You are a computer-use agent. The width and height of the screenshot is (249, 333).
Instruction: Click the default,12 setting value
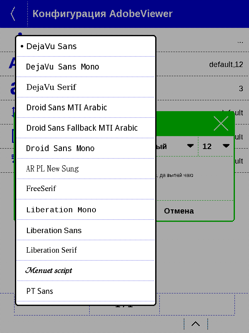226,64
